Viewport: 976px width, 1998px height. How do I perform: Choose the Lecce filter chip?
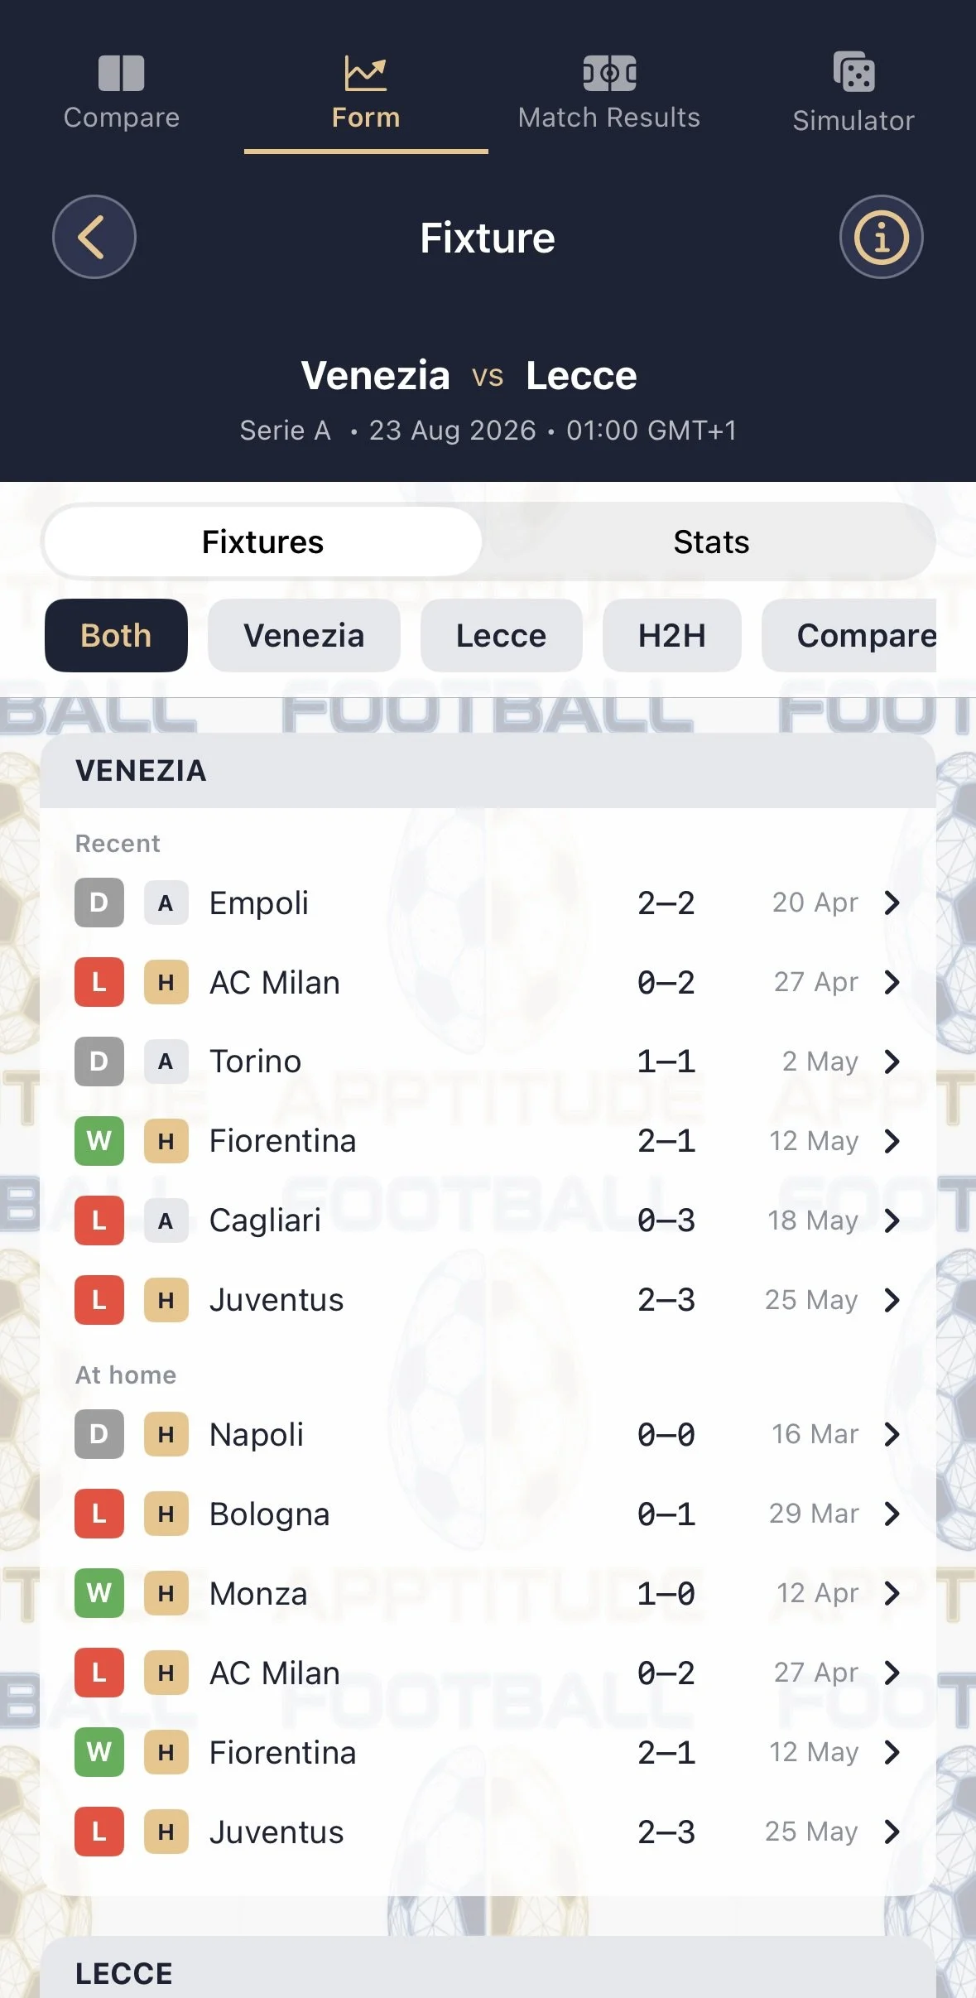pos(502,635)
